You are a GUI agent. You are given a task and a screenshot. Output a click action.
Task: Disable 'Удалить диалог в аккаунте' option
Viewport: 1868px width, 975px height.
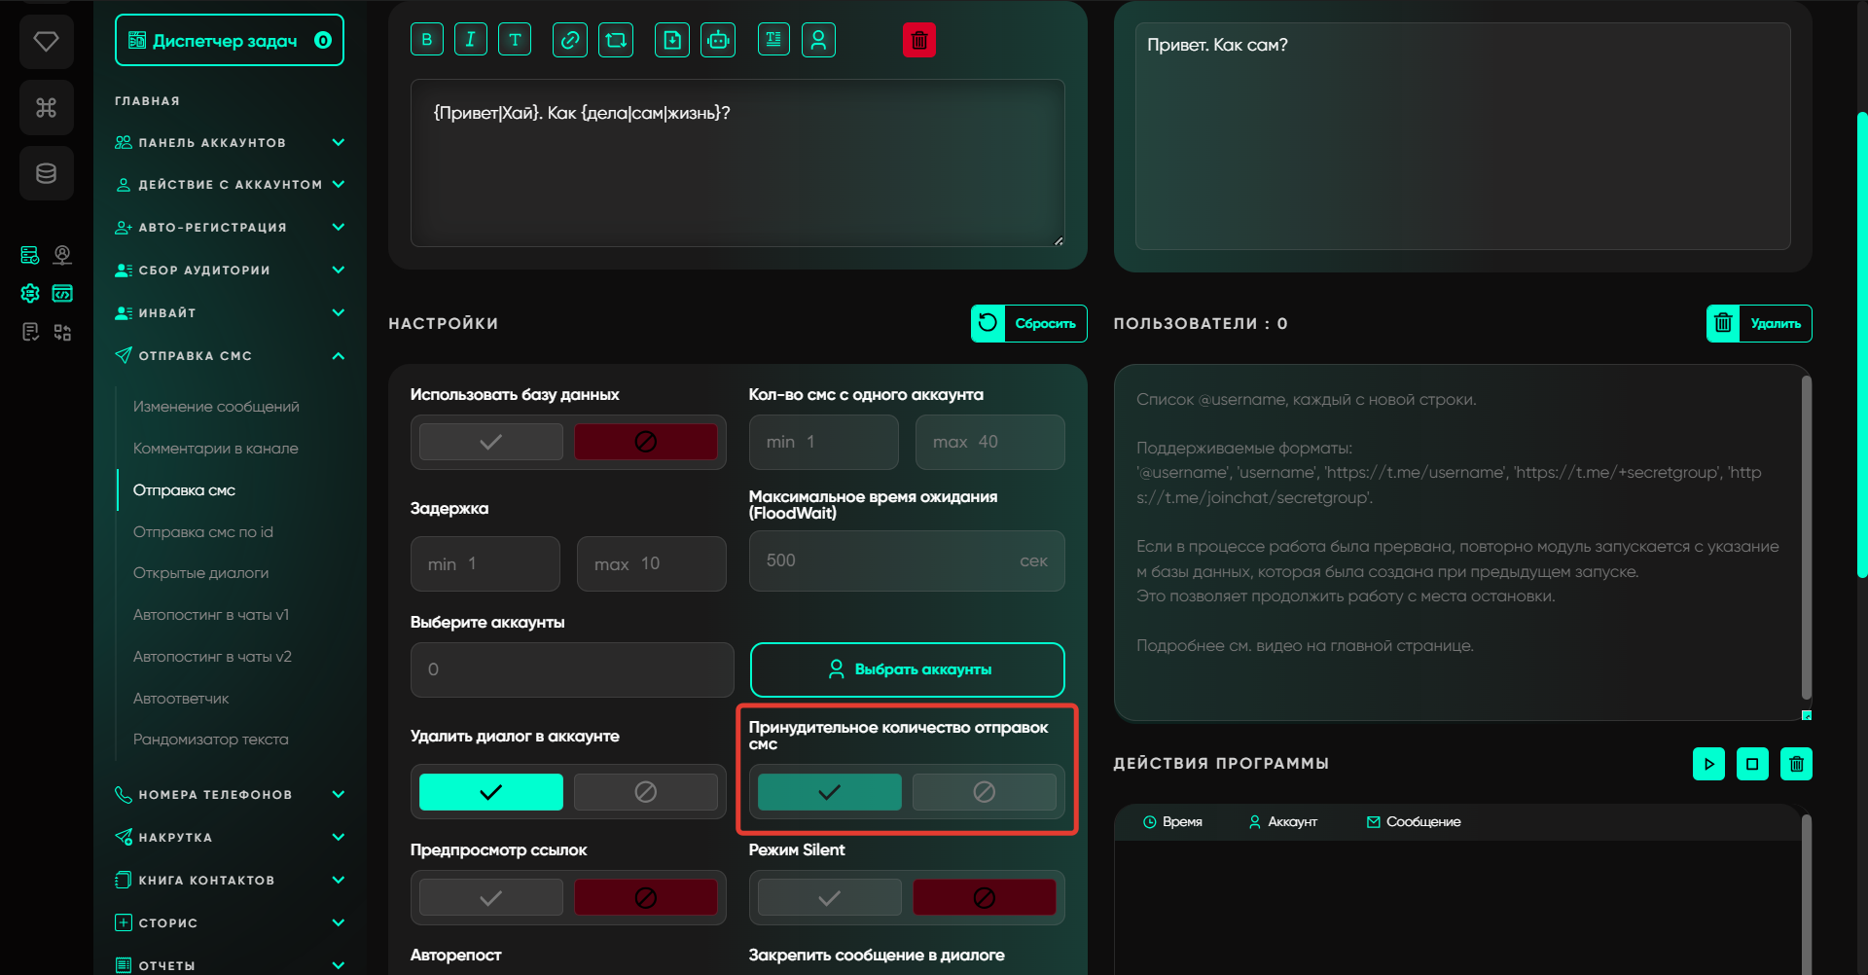click(x=645, y=792)
